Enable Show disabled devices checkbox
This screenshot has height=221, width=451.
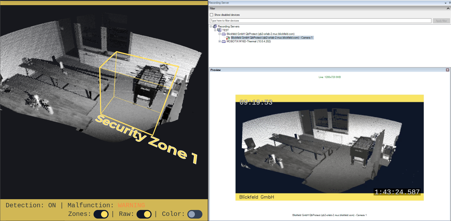[212, 15]
